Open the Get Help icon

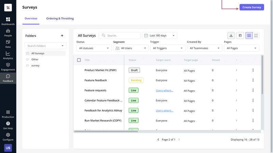click(8, 125)
